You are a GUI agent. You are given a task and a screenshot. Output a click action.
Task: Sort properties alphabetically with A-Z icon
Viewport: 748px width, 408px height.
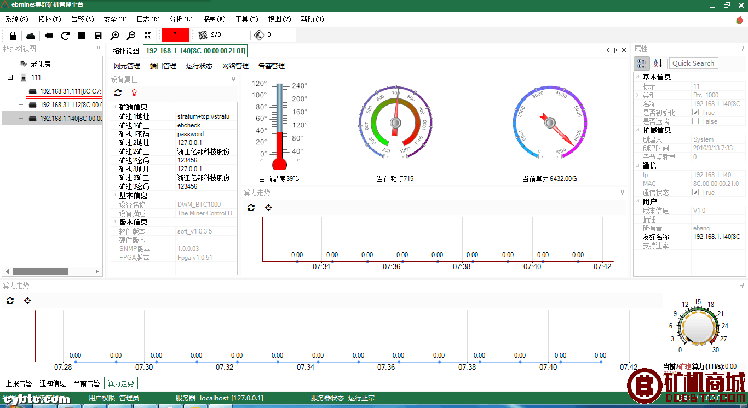click(x=658, y=63)
